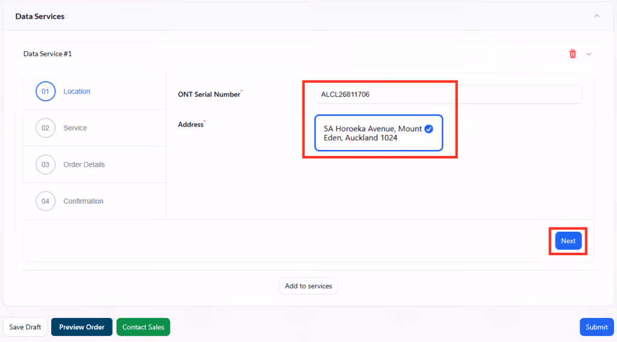Focus the Address input field
Screen dimensions: 617x342
pyautogui.click(x=378, y=133)
